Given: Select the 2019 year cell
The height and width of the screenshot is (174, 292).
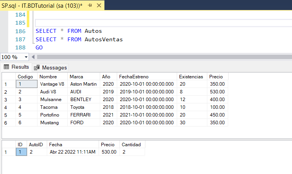Looking at the screenshot, I should tap(108, 92).
